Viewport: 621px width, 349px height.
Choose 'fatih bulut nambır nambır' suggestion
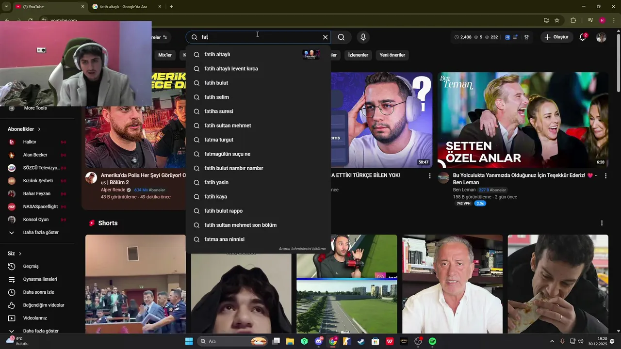[258, 168]
